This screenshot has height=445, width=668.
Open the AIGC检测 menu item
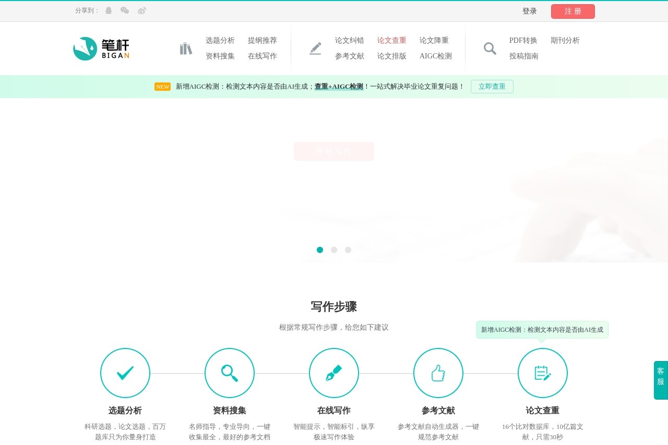pos(436,56)
